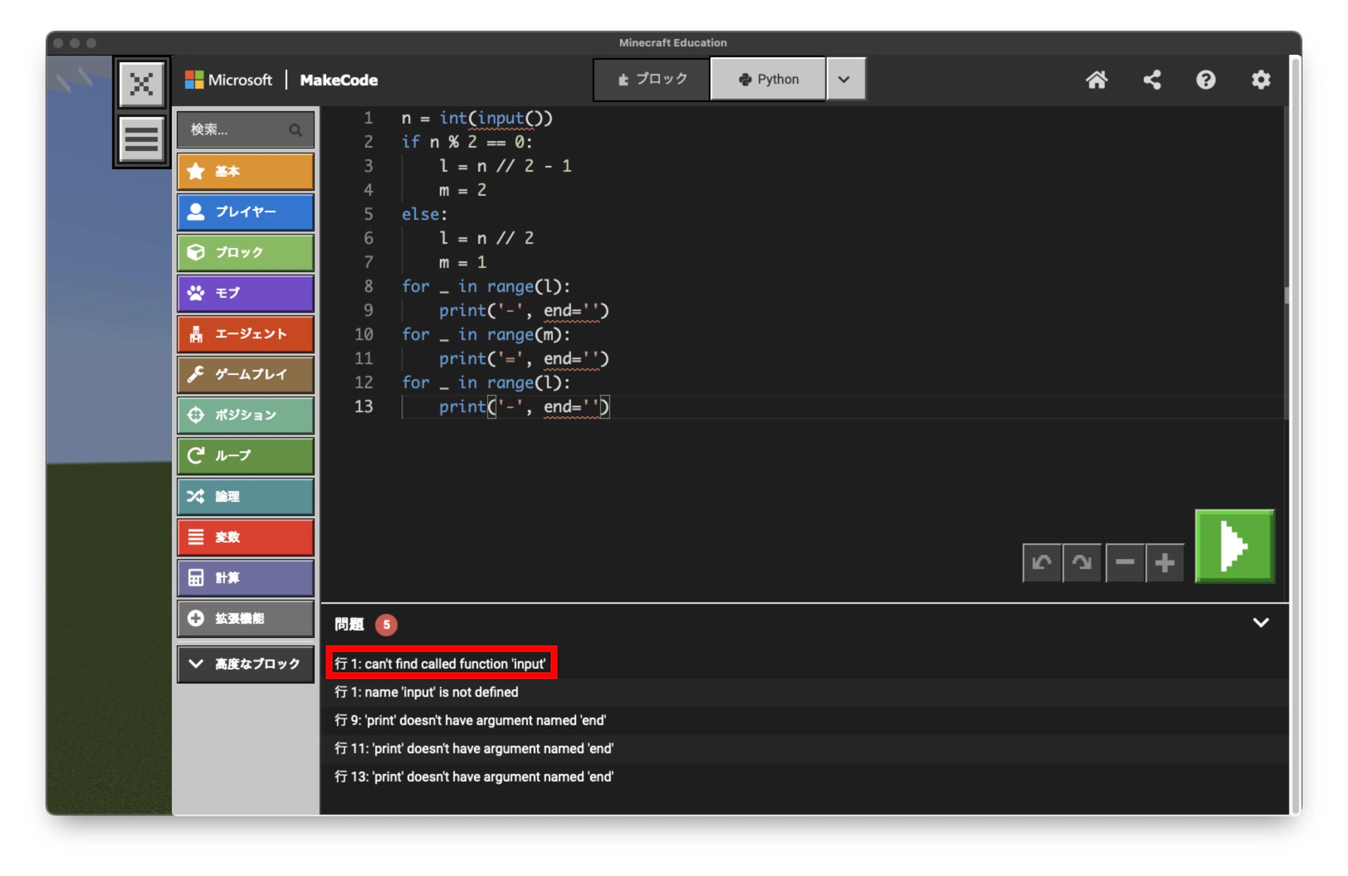Expand the 高度なブロック section

click(x=246, y=664)
